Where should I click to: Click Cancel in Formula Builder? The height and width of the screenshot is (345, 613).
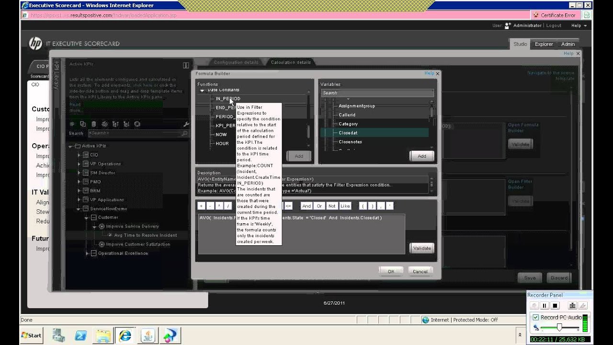[420, 271]
